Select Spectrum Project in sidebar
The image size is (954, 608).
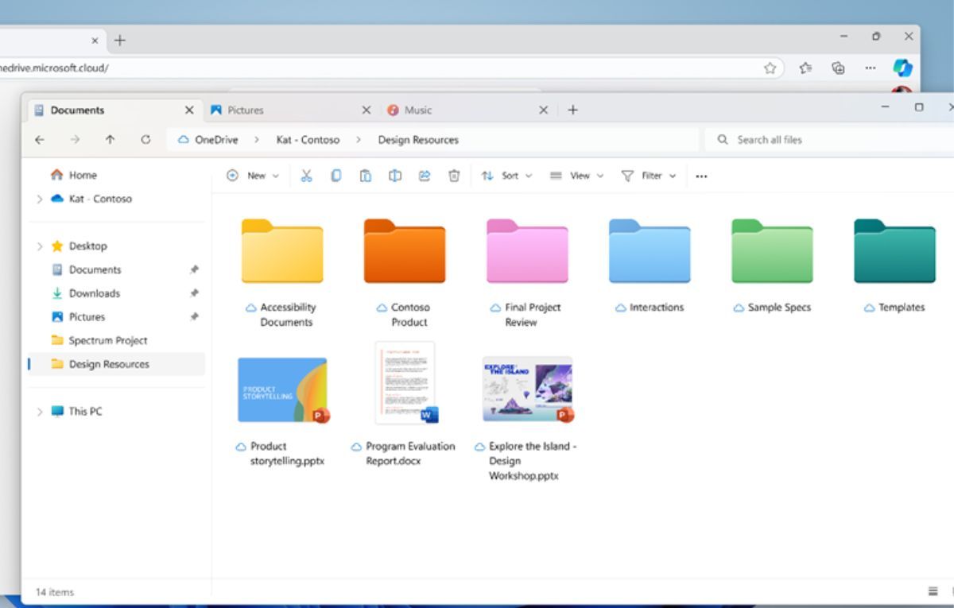[107, 341]
